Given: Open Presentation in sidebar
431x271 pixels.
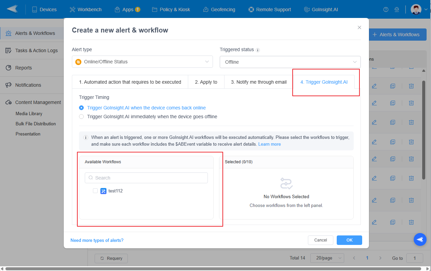Looking at the screenshot, I should click(28, 134).
